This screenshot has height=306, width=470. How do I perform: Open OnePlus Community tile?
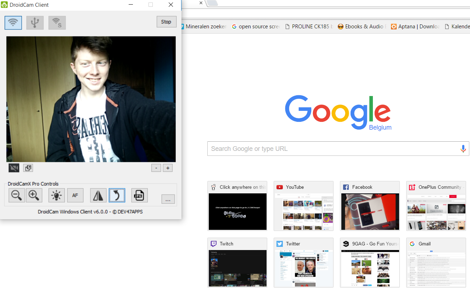click(x=436, y=206)
